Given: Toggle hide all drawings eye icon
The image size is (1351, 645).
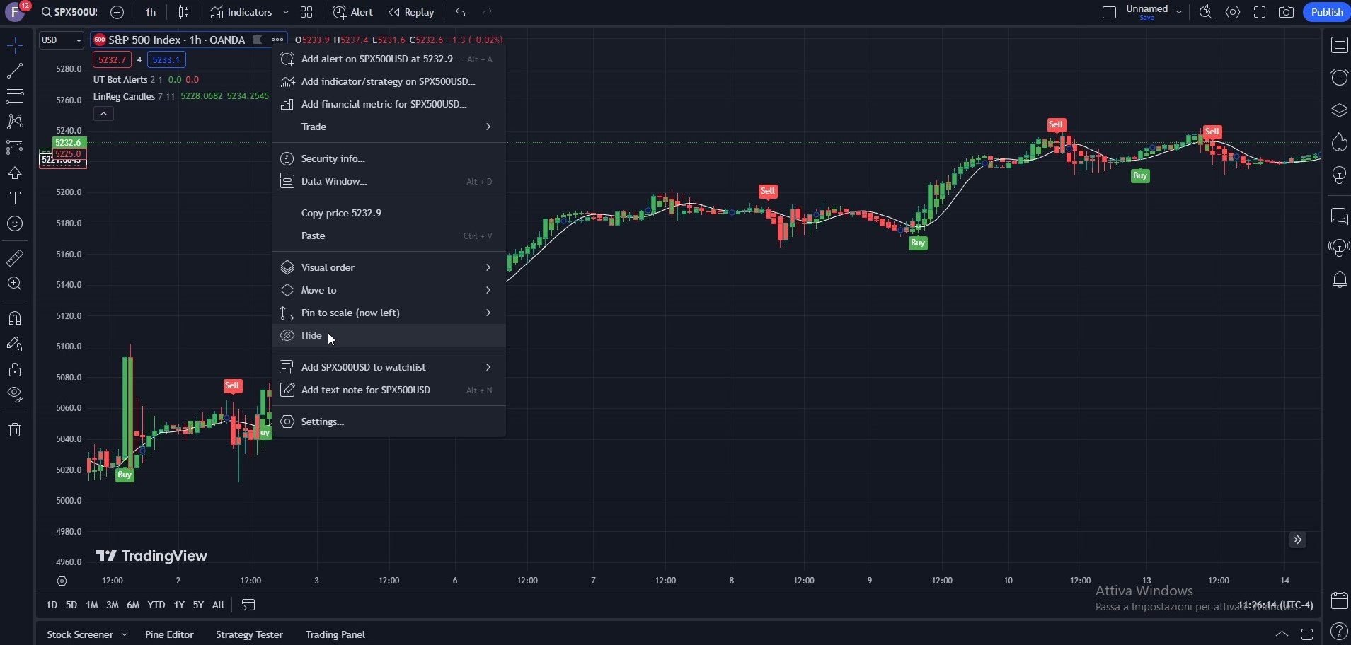Looking at the screenshot, I should (14, 395).
